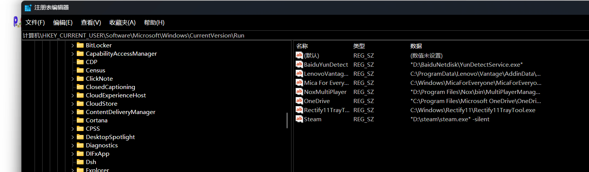The height and width of the screenshot is (172, 589).
Task: Expand the CloudExperienceHost key
Action: [73, 95]
